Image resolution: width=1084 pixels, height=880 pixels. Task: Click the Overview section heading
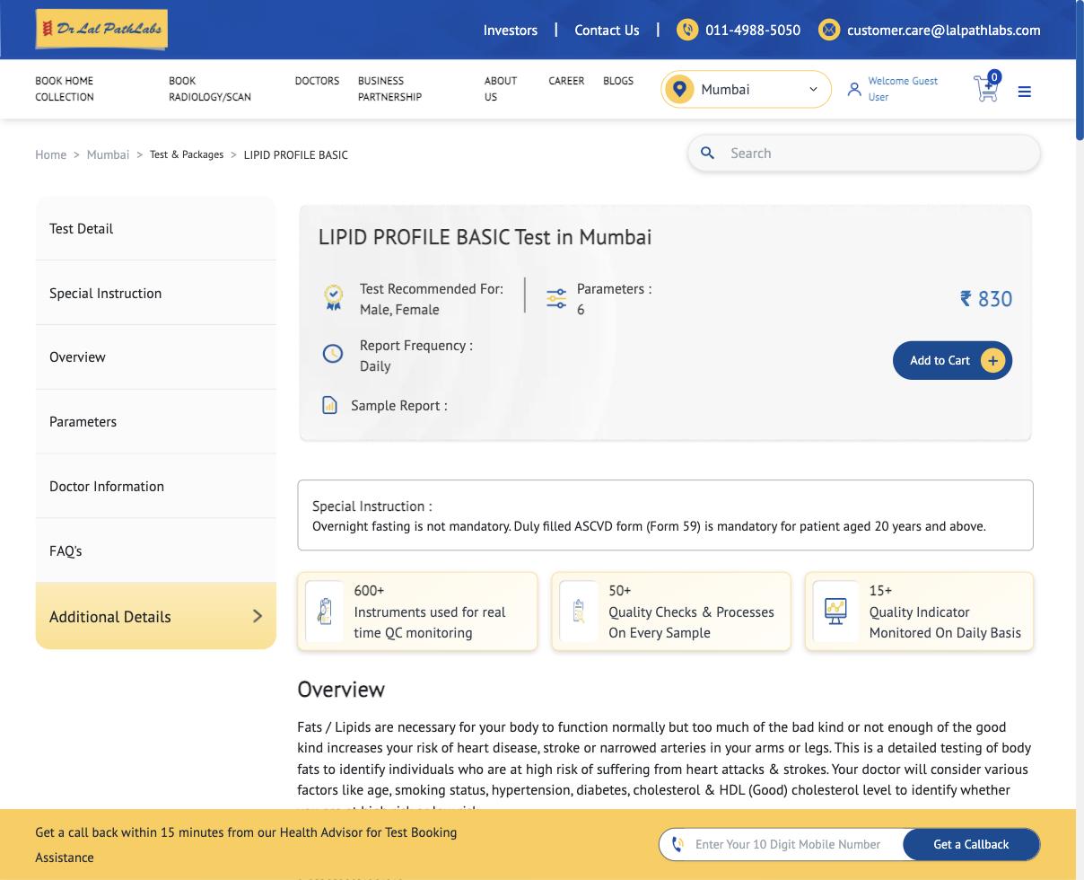click(x=341, y=689)
